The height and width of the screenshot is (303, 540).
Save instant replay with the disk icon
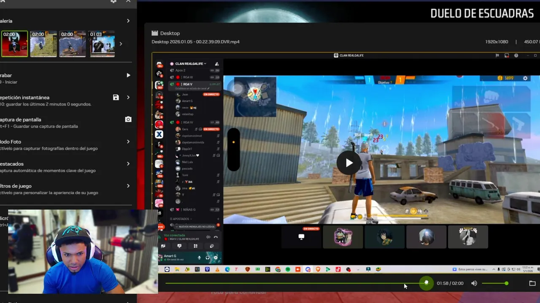(x=116, y=97)
